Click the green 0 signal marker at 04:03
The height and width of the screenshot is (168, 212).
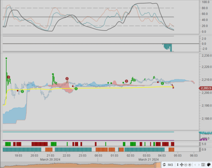[x=162, y=83]
